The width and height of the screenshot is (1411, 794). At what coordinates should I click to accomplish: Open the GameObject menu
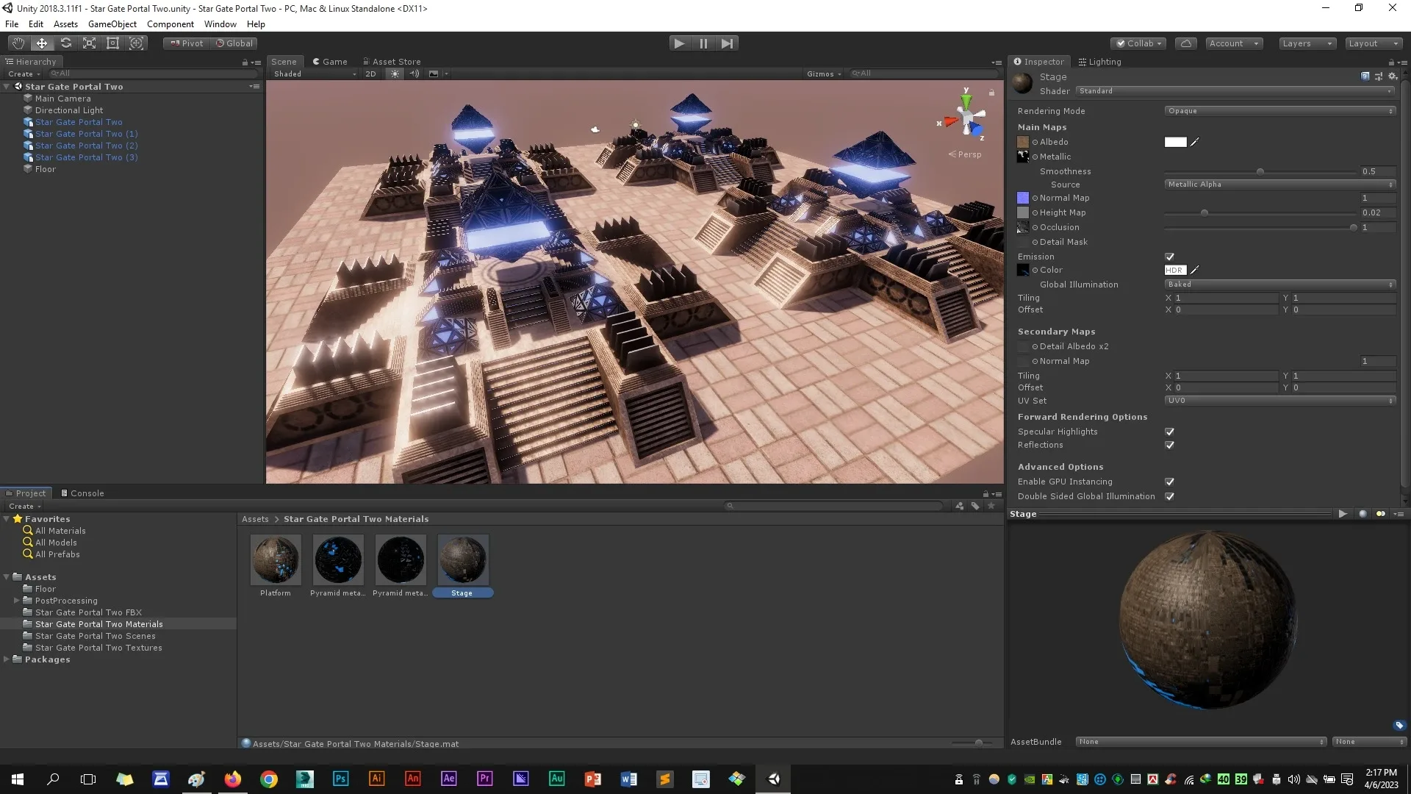pos(112,24)
